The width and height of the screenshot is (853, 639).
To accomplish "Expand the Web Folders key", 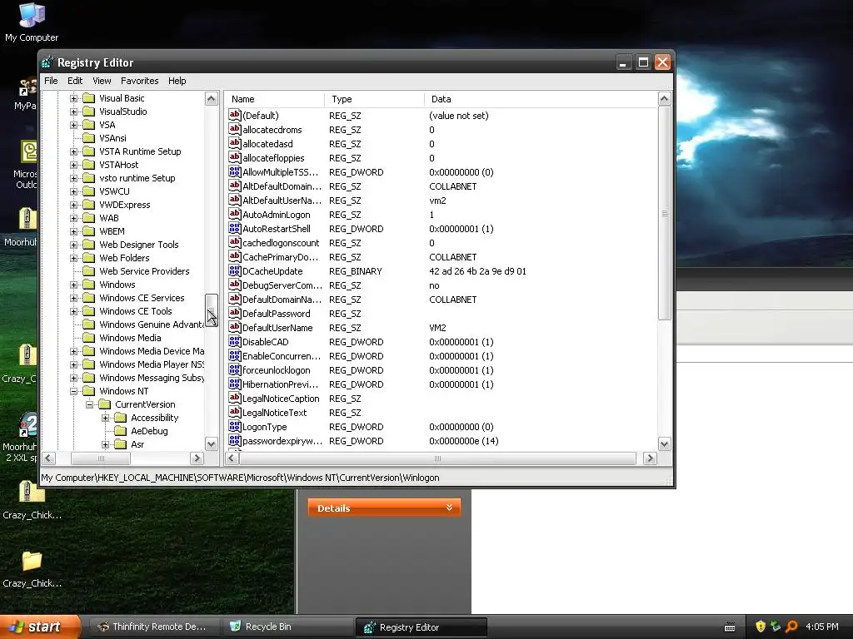I will 73,258.
